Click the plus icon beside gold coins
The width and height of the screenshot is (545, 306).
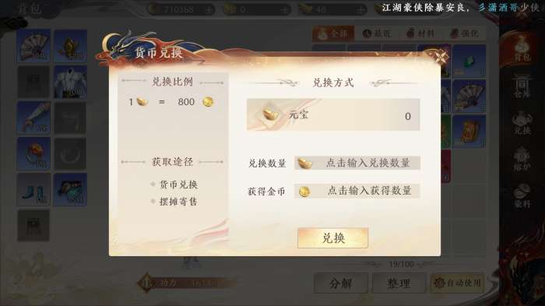209,10
